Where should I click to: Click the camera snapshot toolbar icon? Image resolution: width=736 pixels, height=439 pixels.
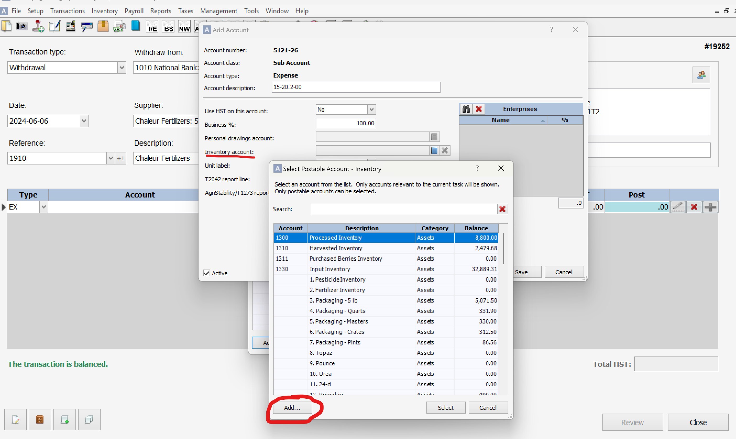[21, 27]
